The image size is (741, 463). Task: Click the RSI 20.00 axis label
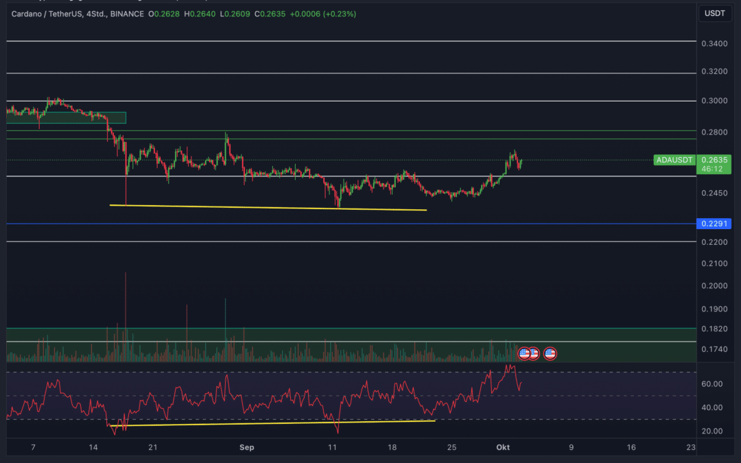coord(711,431)
